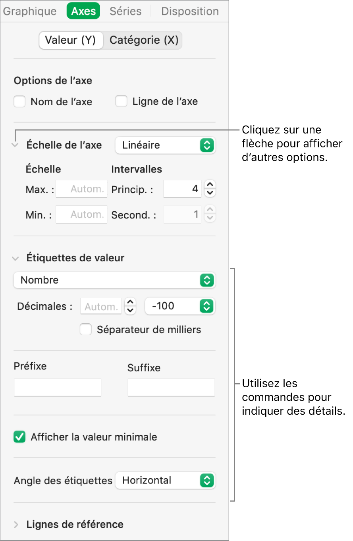Screen dimensions: 353x541
Task: Uncheck Afficher la valeur minimale
Action: pyautogui.click(x=19, y=437)
